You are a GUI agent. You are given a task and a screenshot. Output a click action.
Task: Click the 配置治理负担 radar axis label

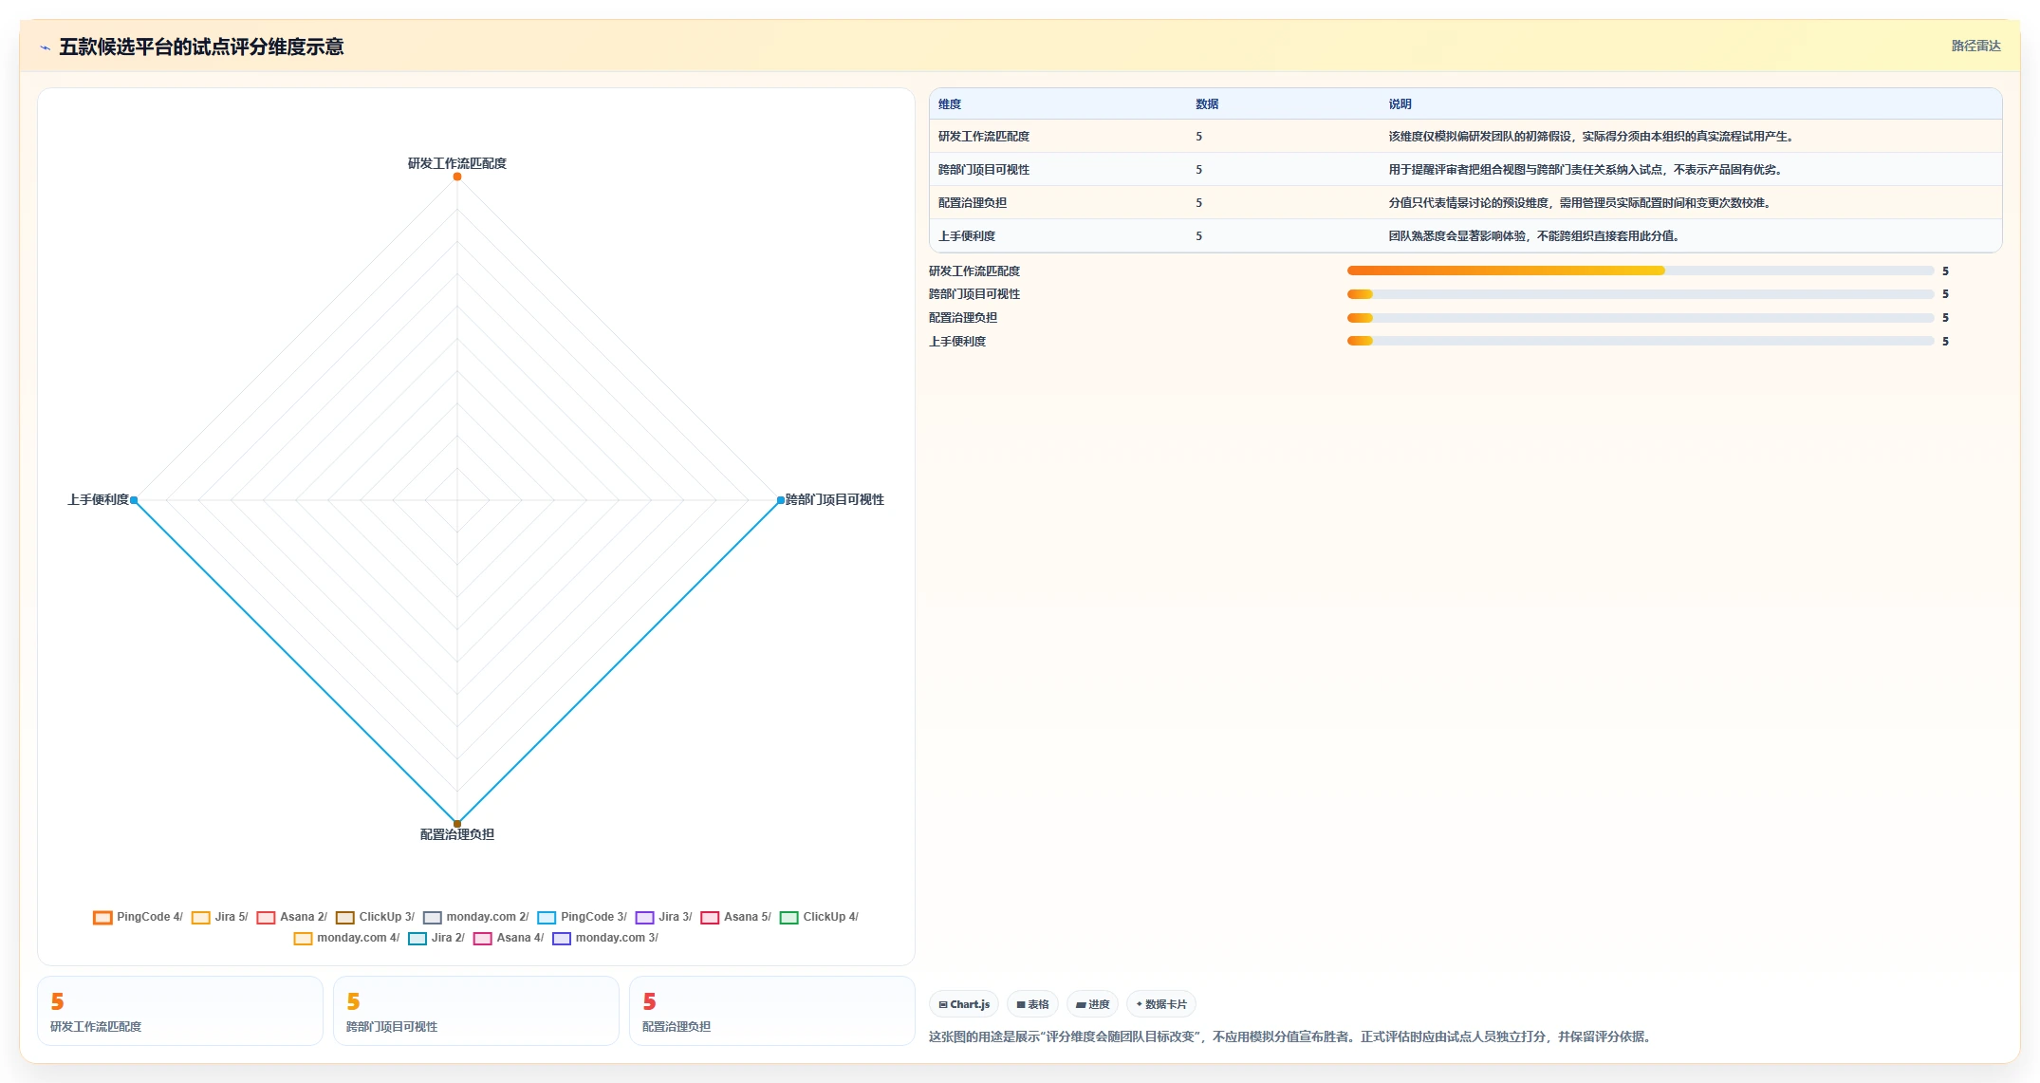(457, 834)
